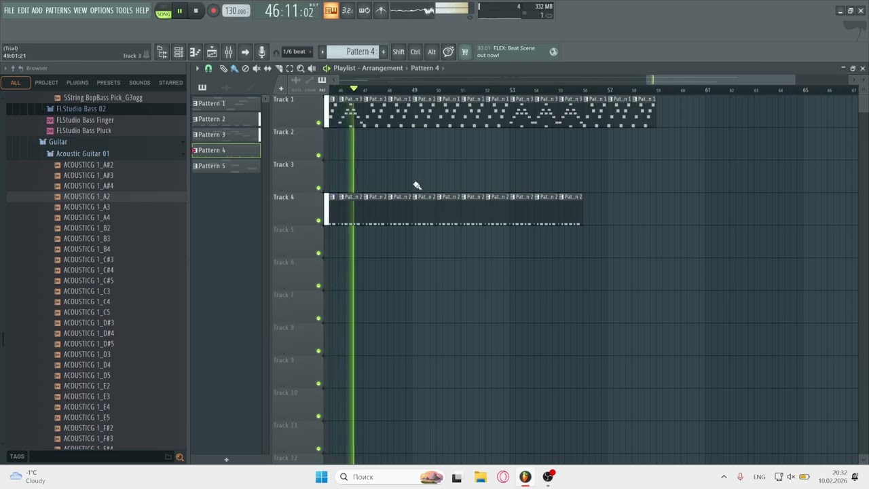The width and height of the screenshot is (869, 489).
Task: Select the ACOUSTICG 1_A2 sample
Action: pos(87,196)
